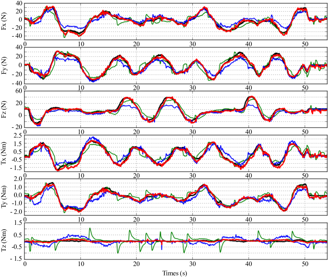The width and height of the screenshot is (329, 278).
Task: Click the "40" time tick below Fz plot
Action: point(249,132)
